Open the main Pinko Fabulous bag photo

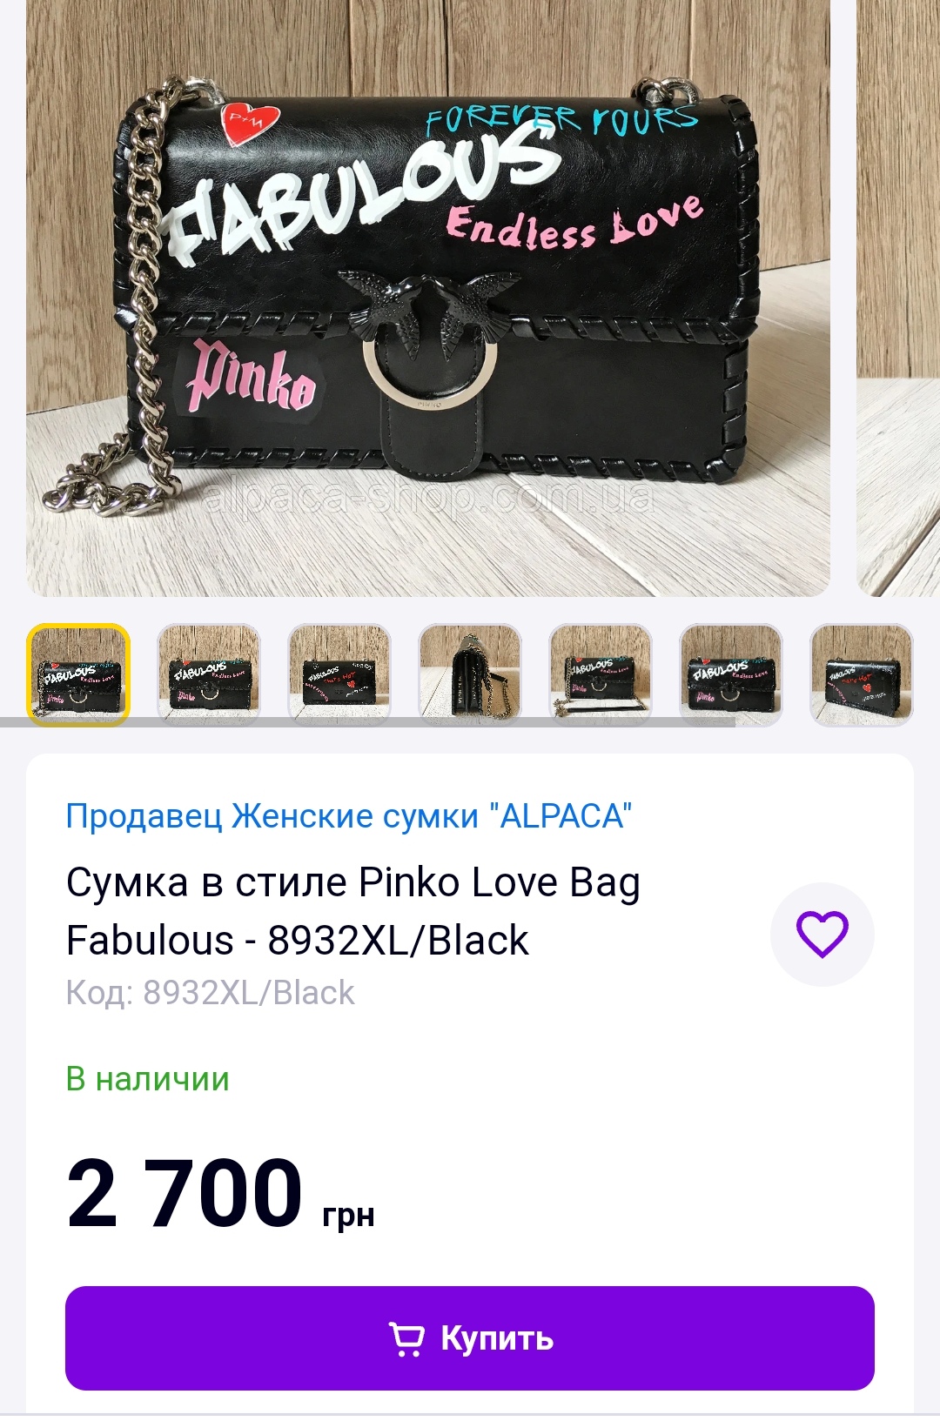428,296
